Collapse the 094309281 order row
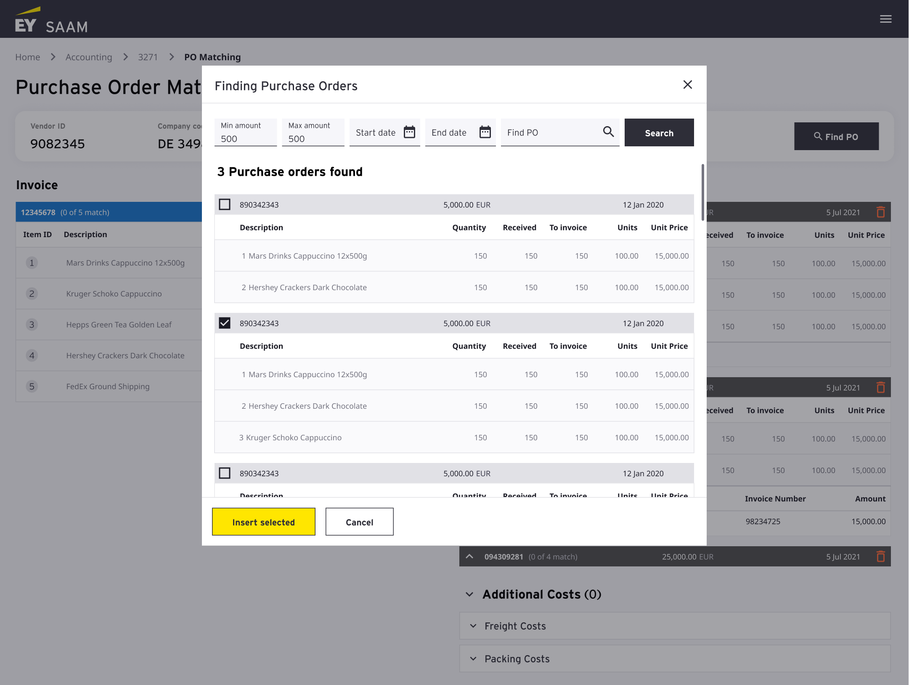This screenshot has width=909, height=685. tap(469, 557)
